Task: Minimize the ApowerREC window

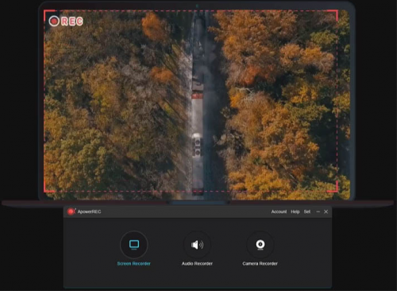Action: pyautogui.click(x=318, y=211)
